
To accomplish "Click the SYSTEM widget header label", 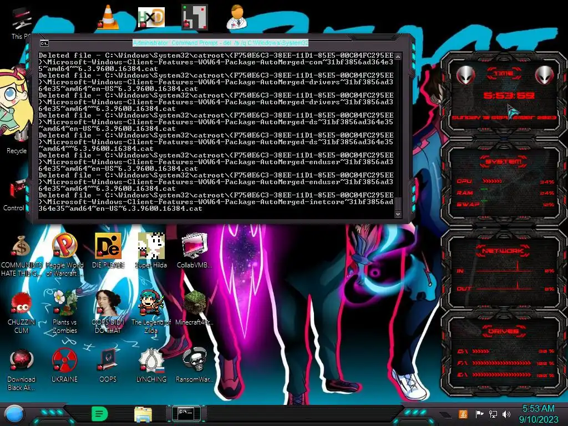I will tap(504, 161).
